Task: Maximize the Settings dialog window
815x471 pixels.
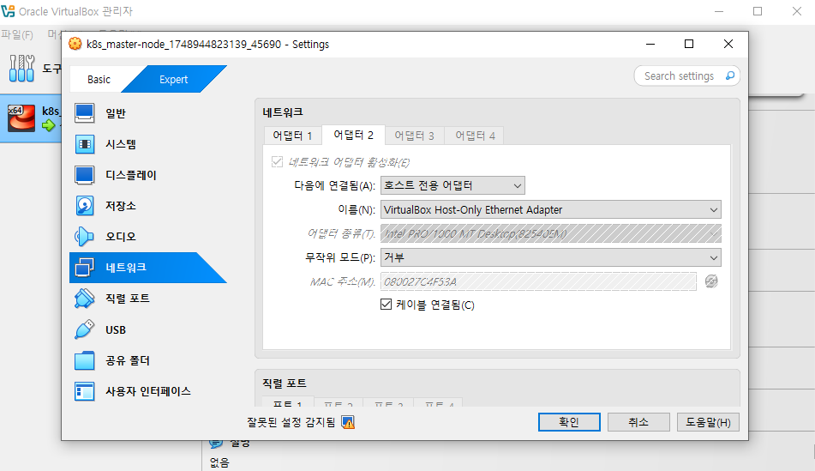Action: [x=689, y=45]
